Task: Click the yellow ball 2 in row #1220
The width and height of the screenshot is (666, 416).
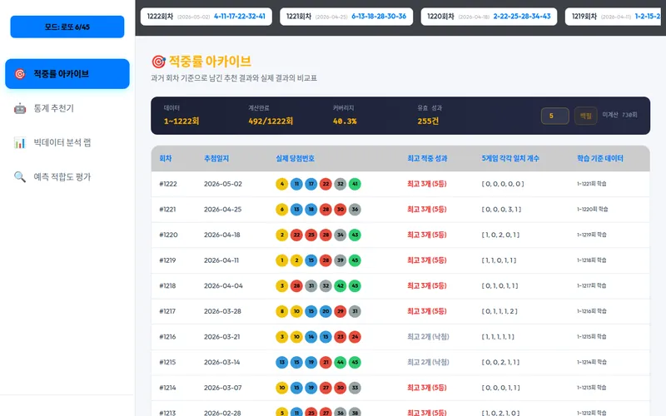Action: (281, 235)
